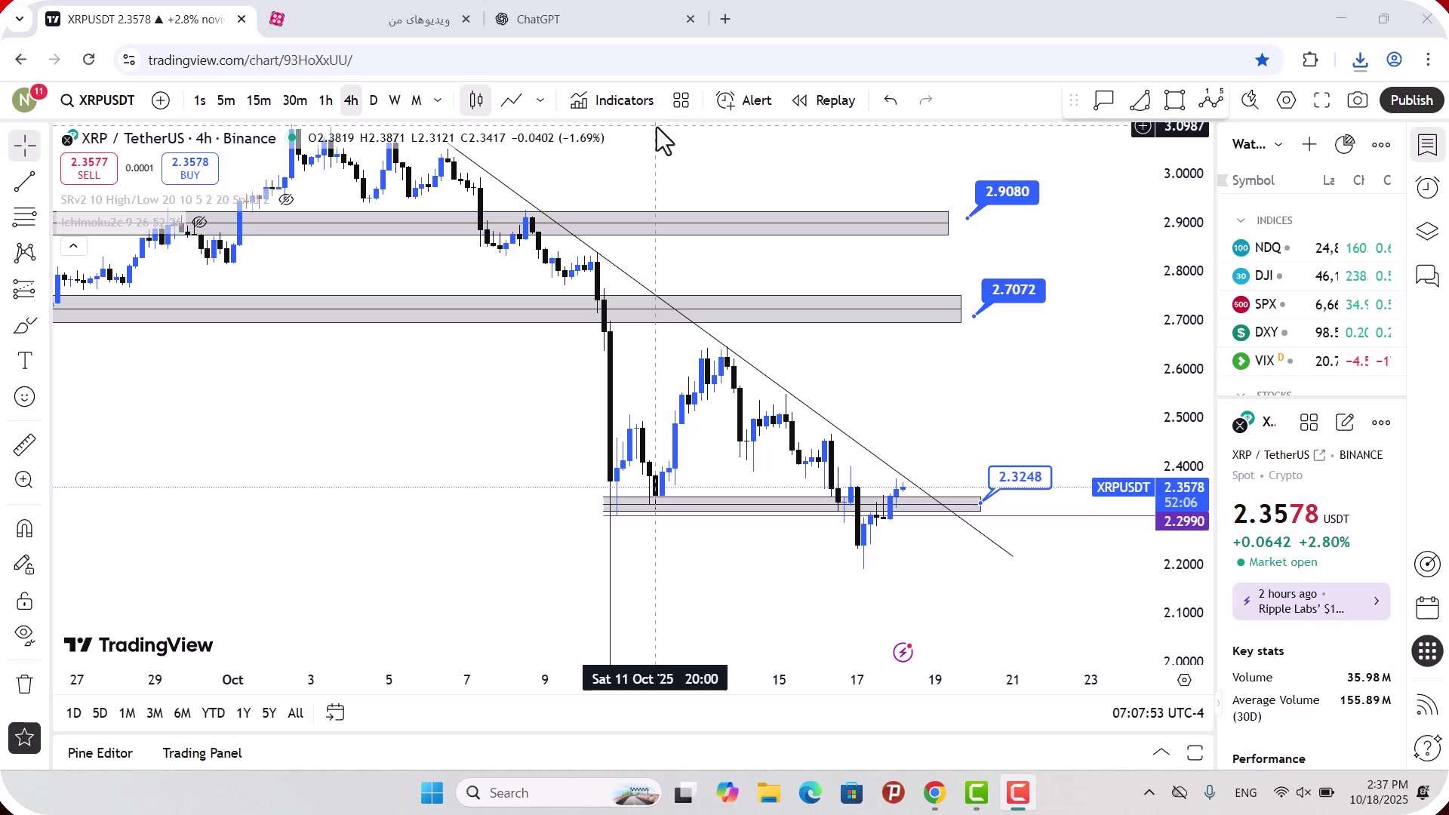Toggle visibility of Ichimoku2c indicator
The height and width of the screenshot is (815, 1449).
tap(199, 223)
